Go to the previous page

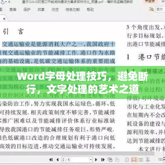(x=57, y=159)
